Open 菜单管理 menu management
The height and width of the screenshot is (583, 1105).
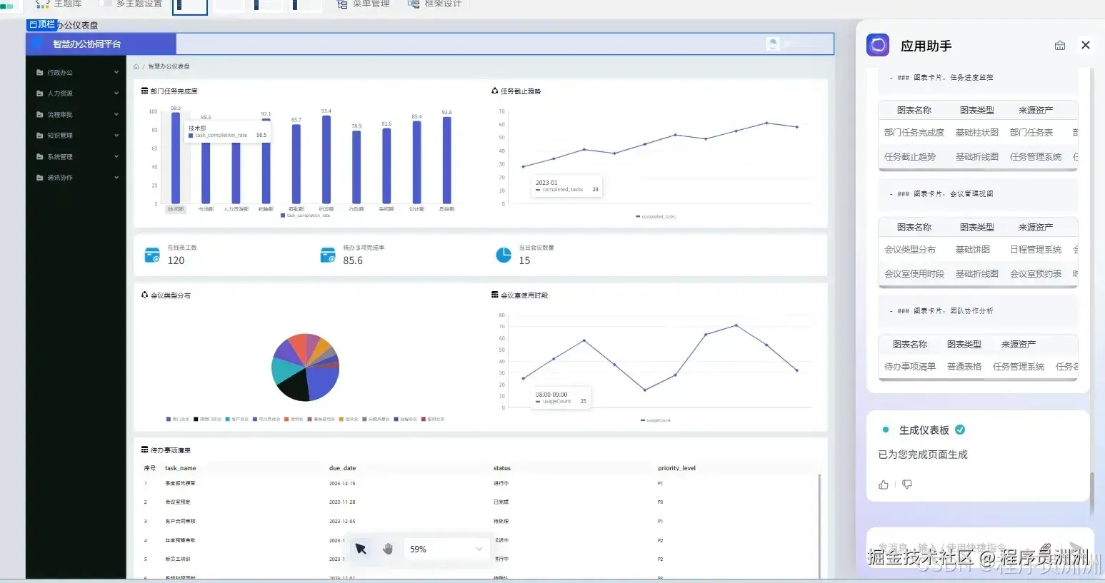(x=363, y=4)
